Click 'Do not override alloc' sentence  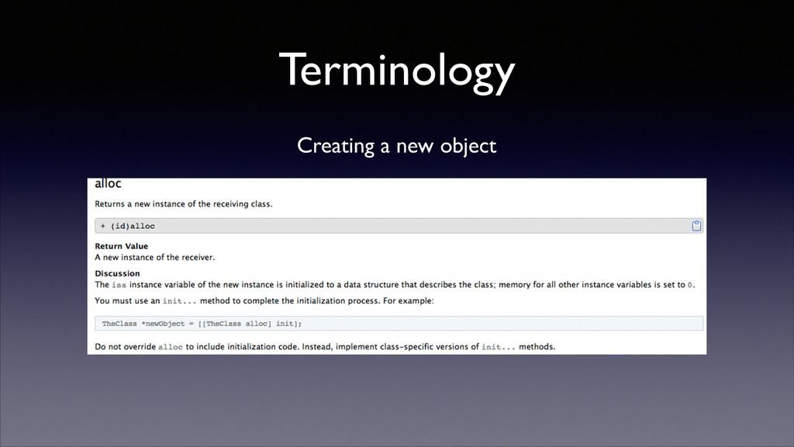click(x=325, y=347)
